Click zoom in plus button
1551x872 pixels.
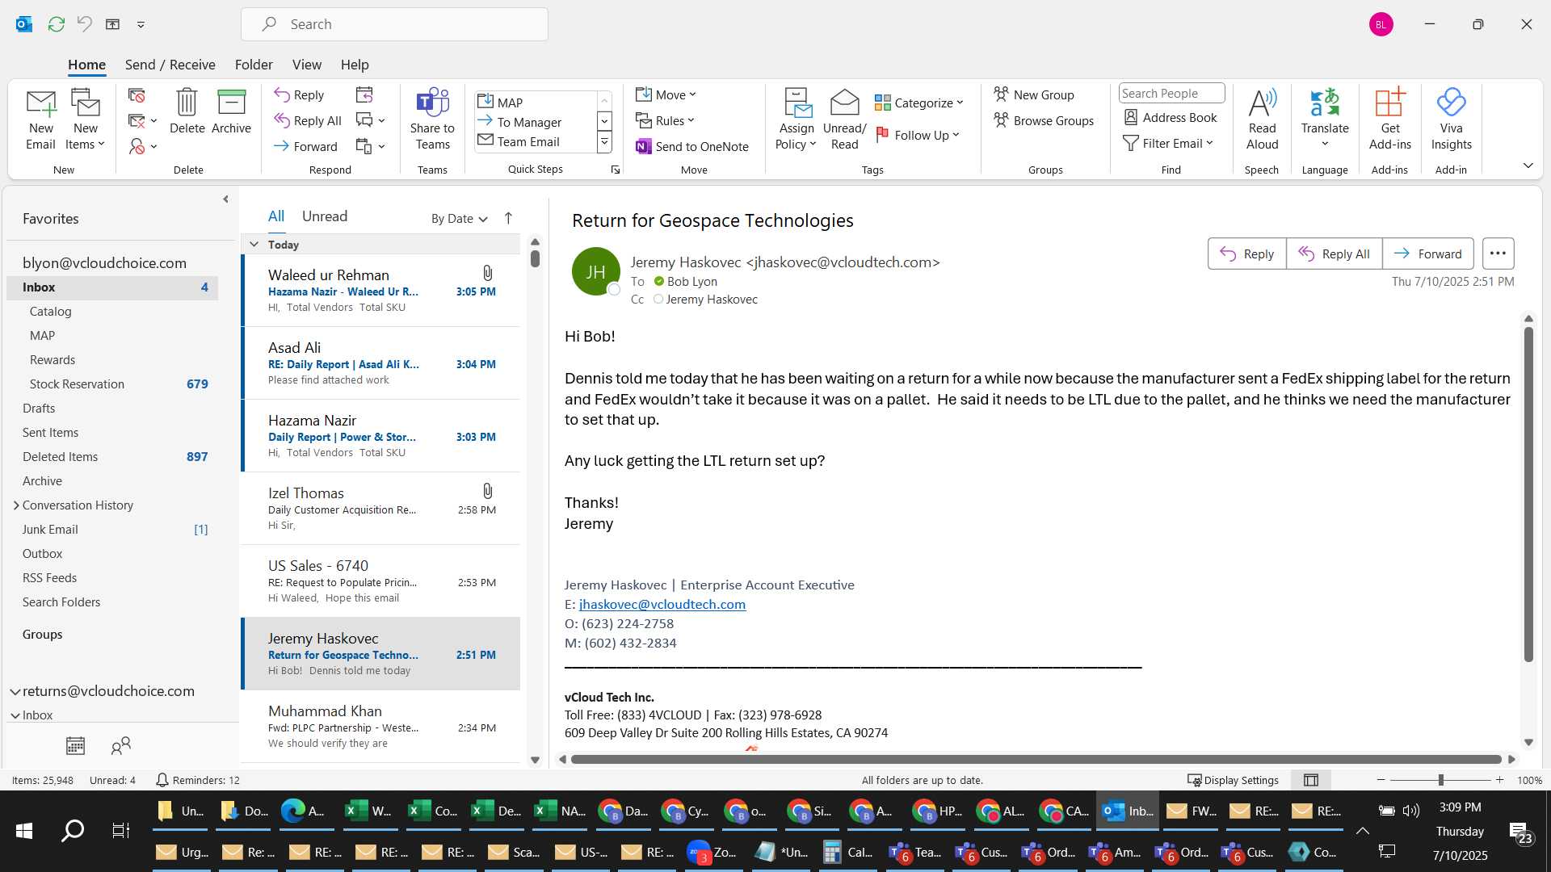(1499, 780)
